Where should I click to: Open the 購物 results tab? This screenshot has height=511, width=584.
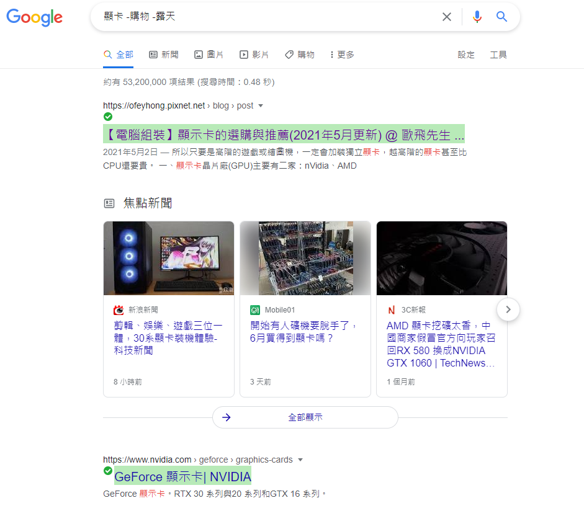pos(300,55)
